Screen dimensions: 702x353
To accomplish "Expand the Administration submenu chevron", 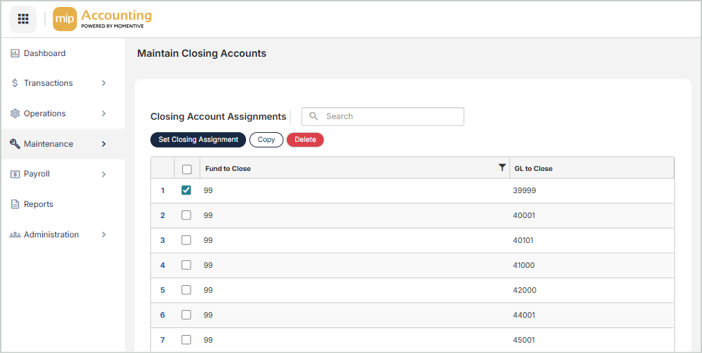I will 104,235.
